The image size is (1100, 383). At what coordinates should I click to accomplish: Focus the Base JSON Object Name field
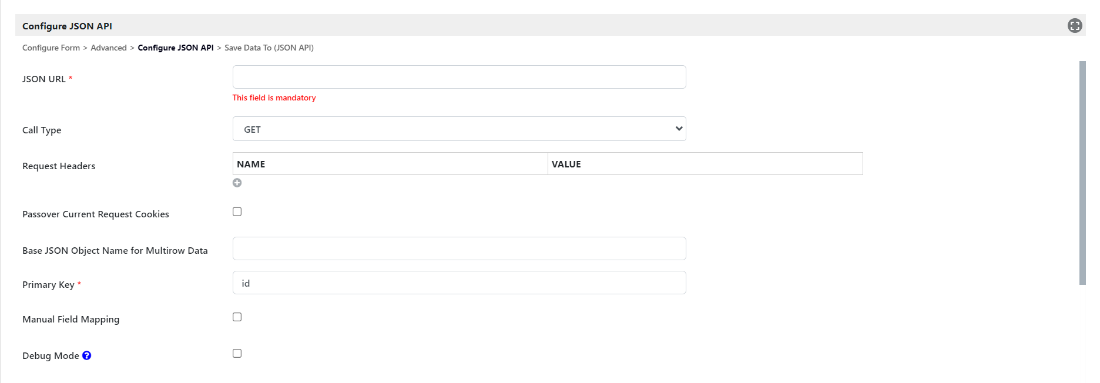click(459, 248)
